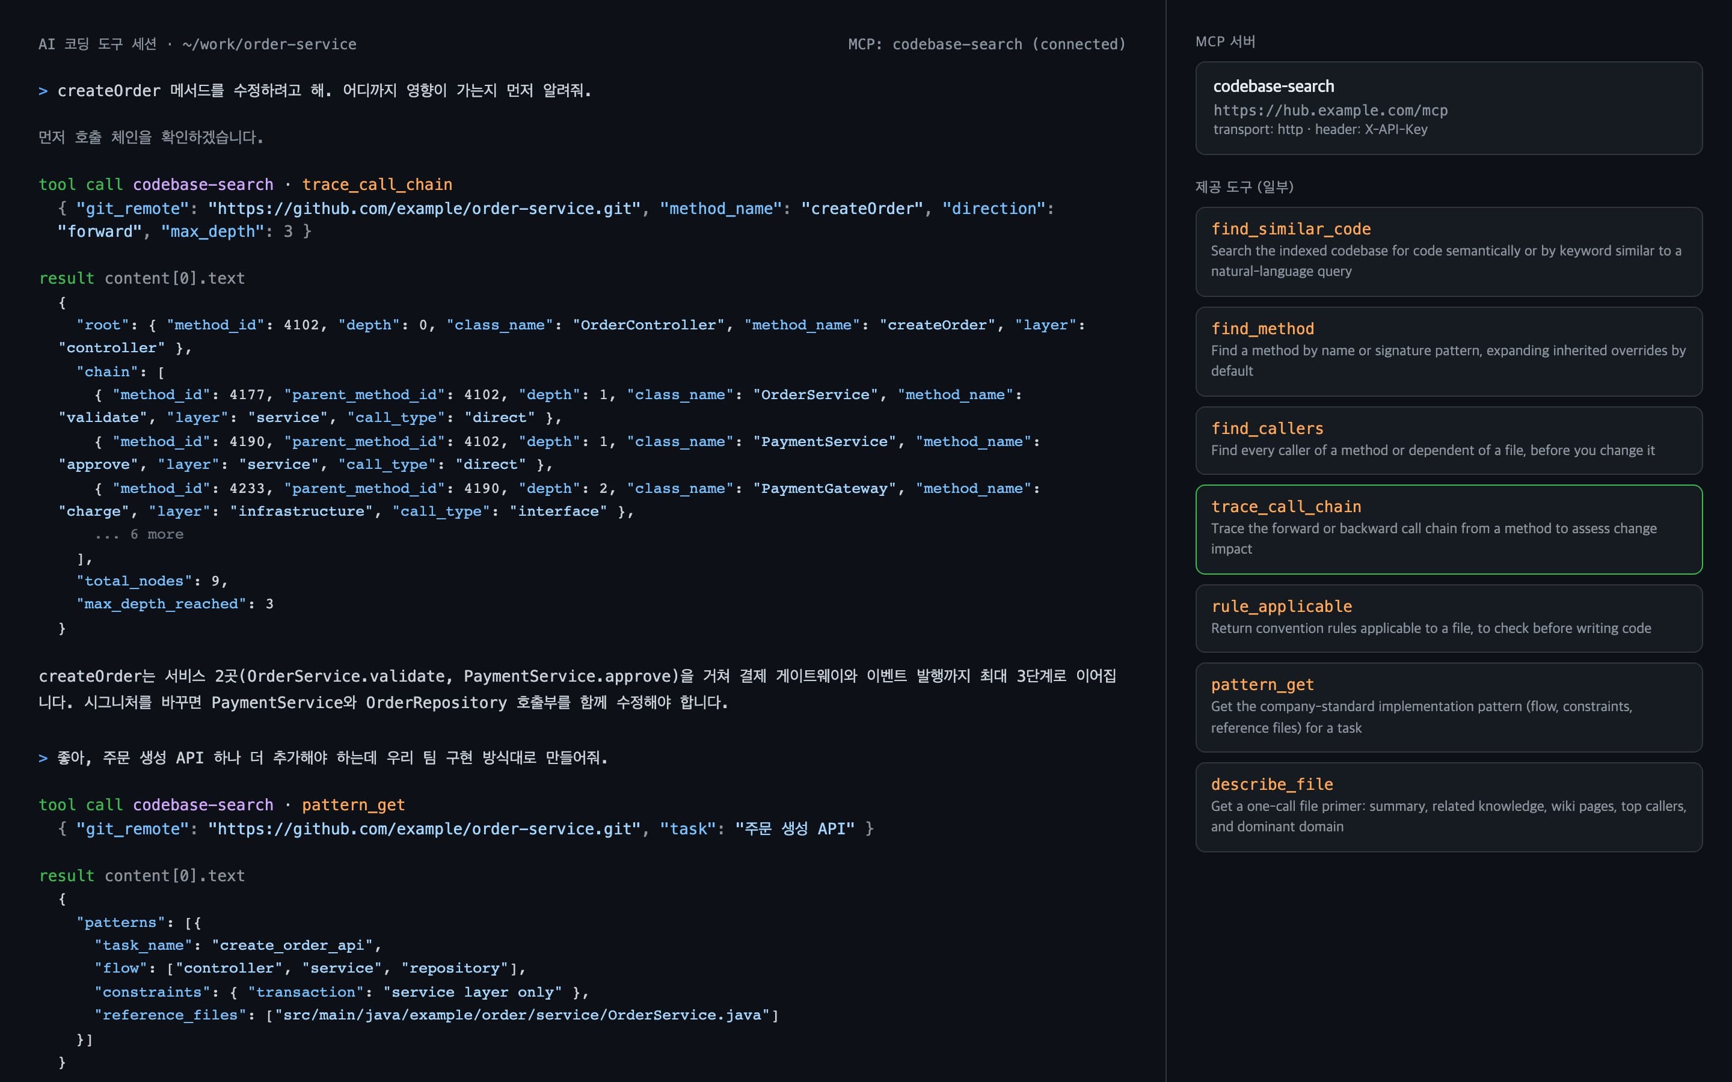Click the "max_depth_reached": 3 line

click(174, 604)
